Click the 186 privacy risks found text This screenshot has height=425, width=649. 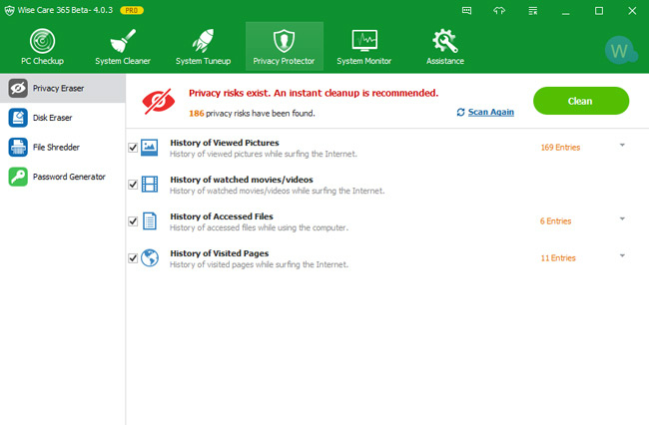coord(252,114)
